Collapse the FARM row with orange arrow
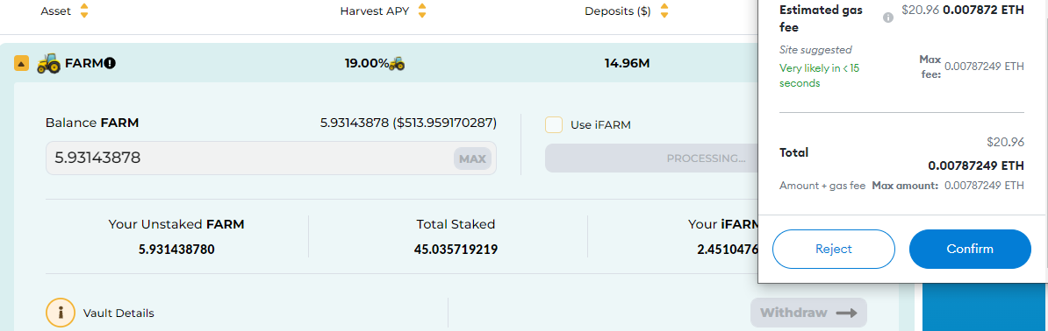The height and width of the screenshot is (331, 1048). click(x=21, y=63)
